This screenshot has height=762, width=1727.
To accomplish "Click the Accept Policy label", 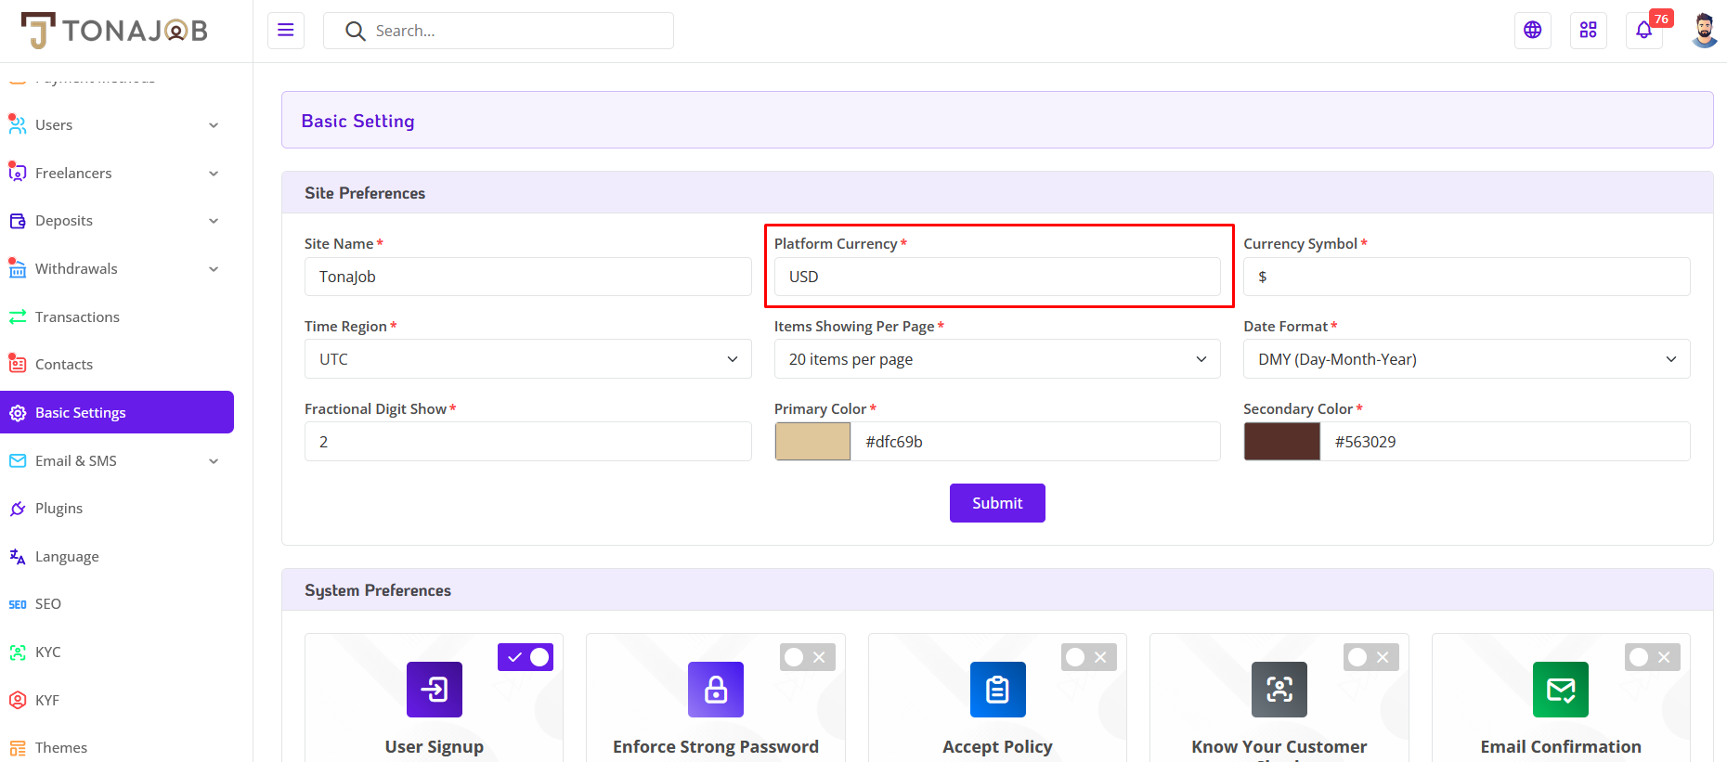I will coord(997,746).
